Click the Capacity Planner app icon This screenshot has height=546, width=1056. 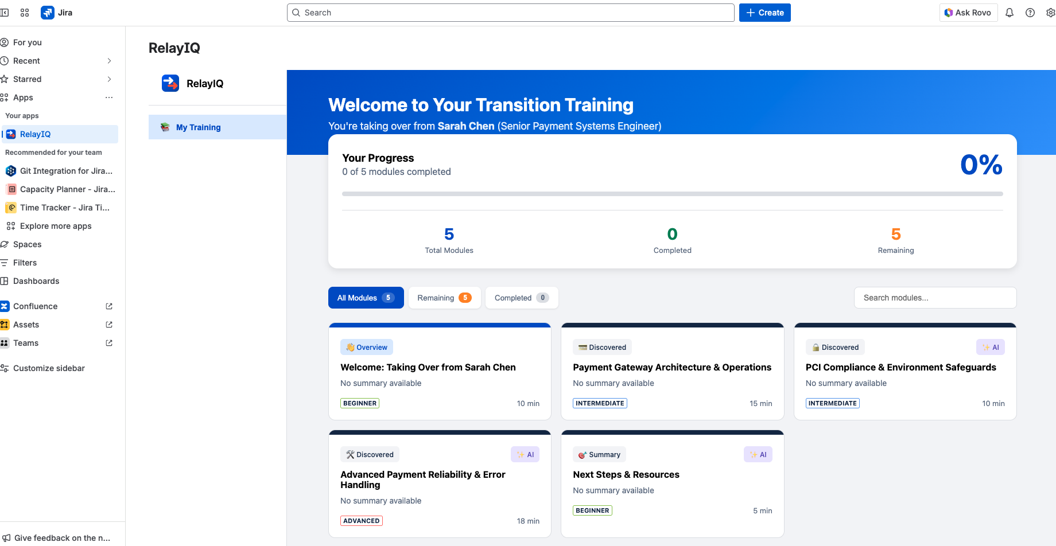11,189
